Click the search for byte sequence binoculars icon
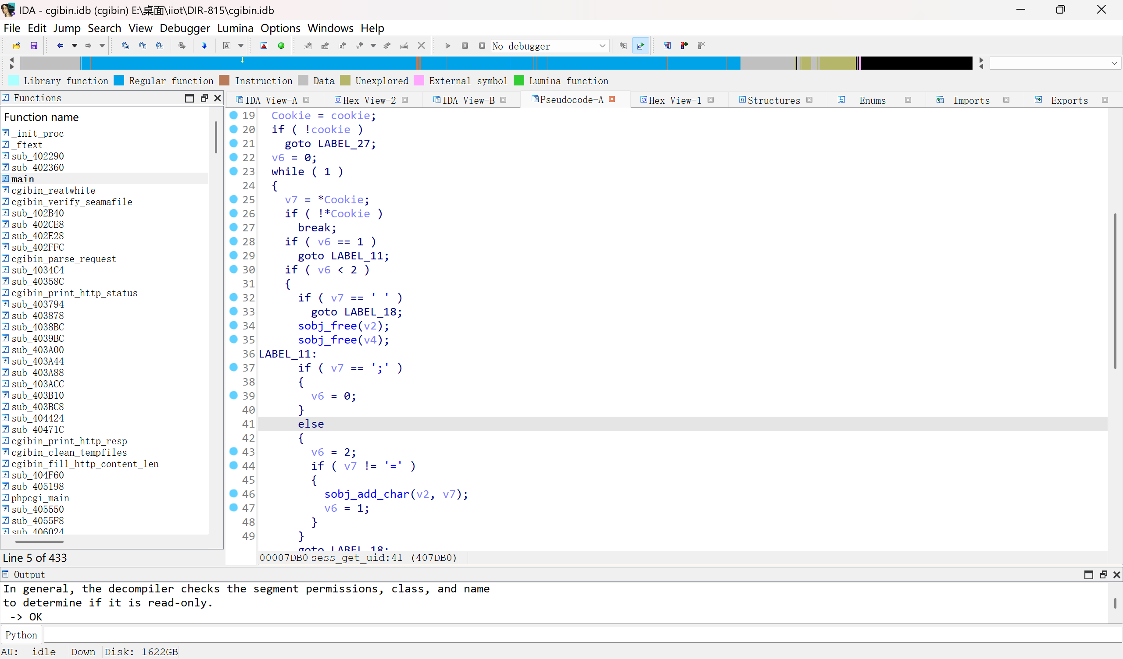1123x659 pixels. [160, 46]
